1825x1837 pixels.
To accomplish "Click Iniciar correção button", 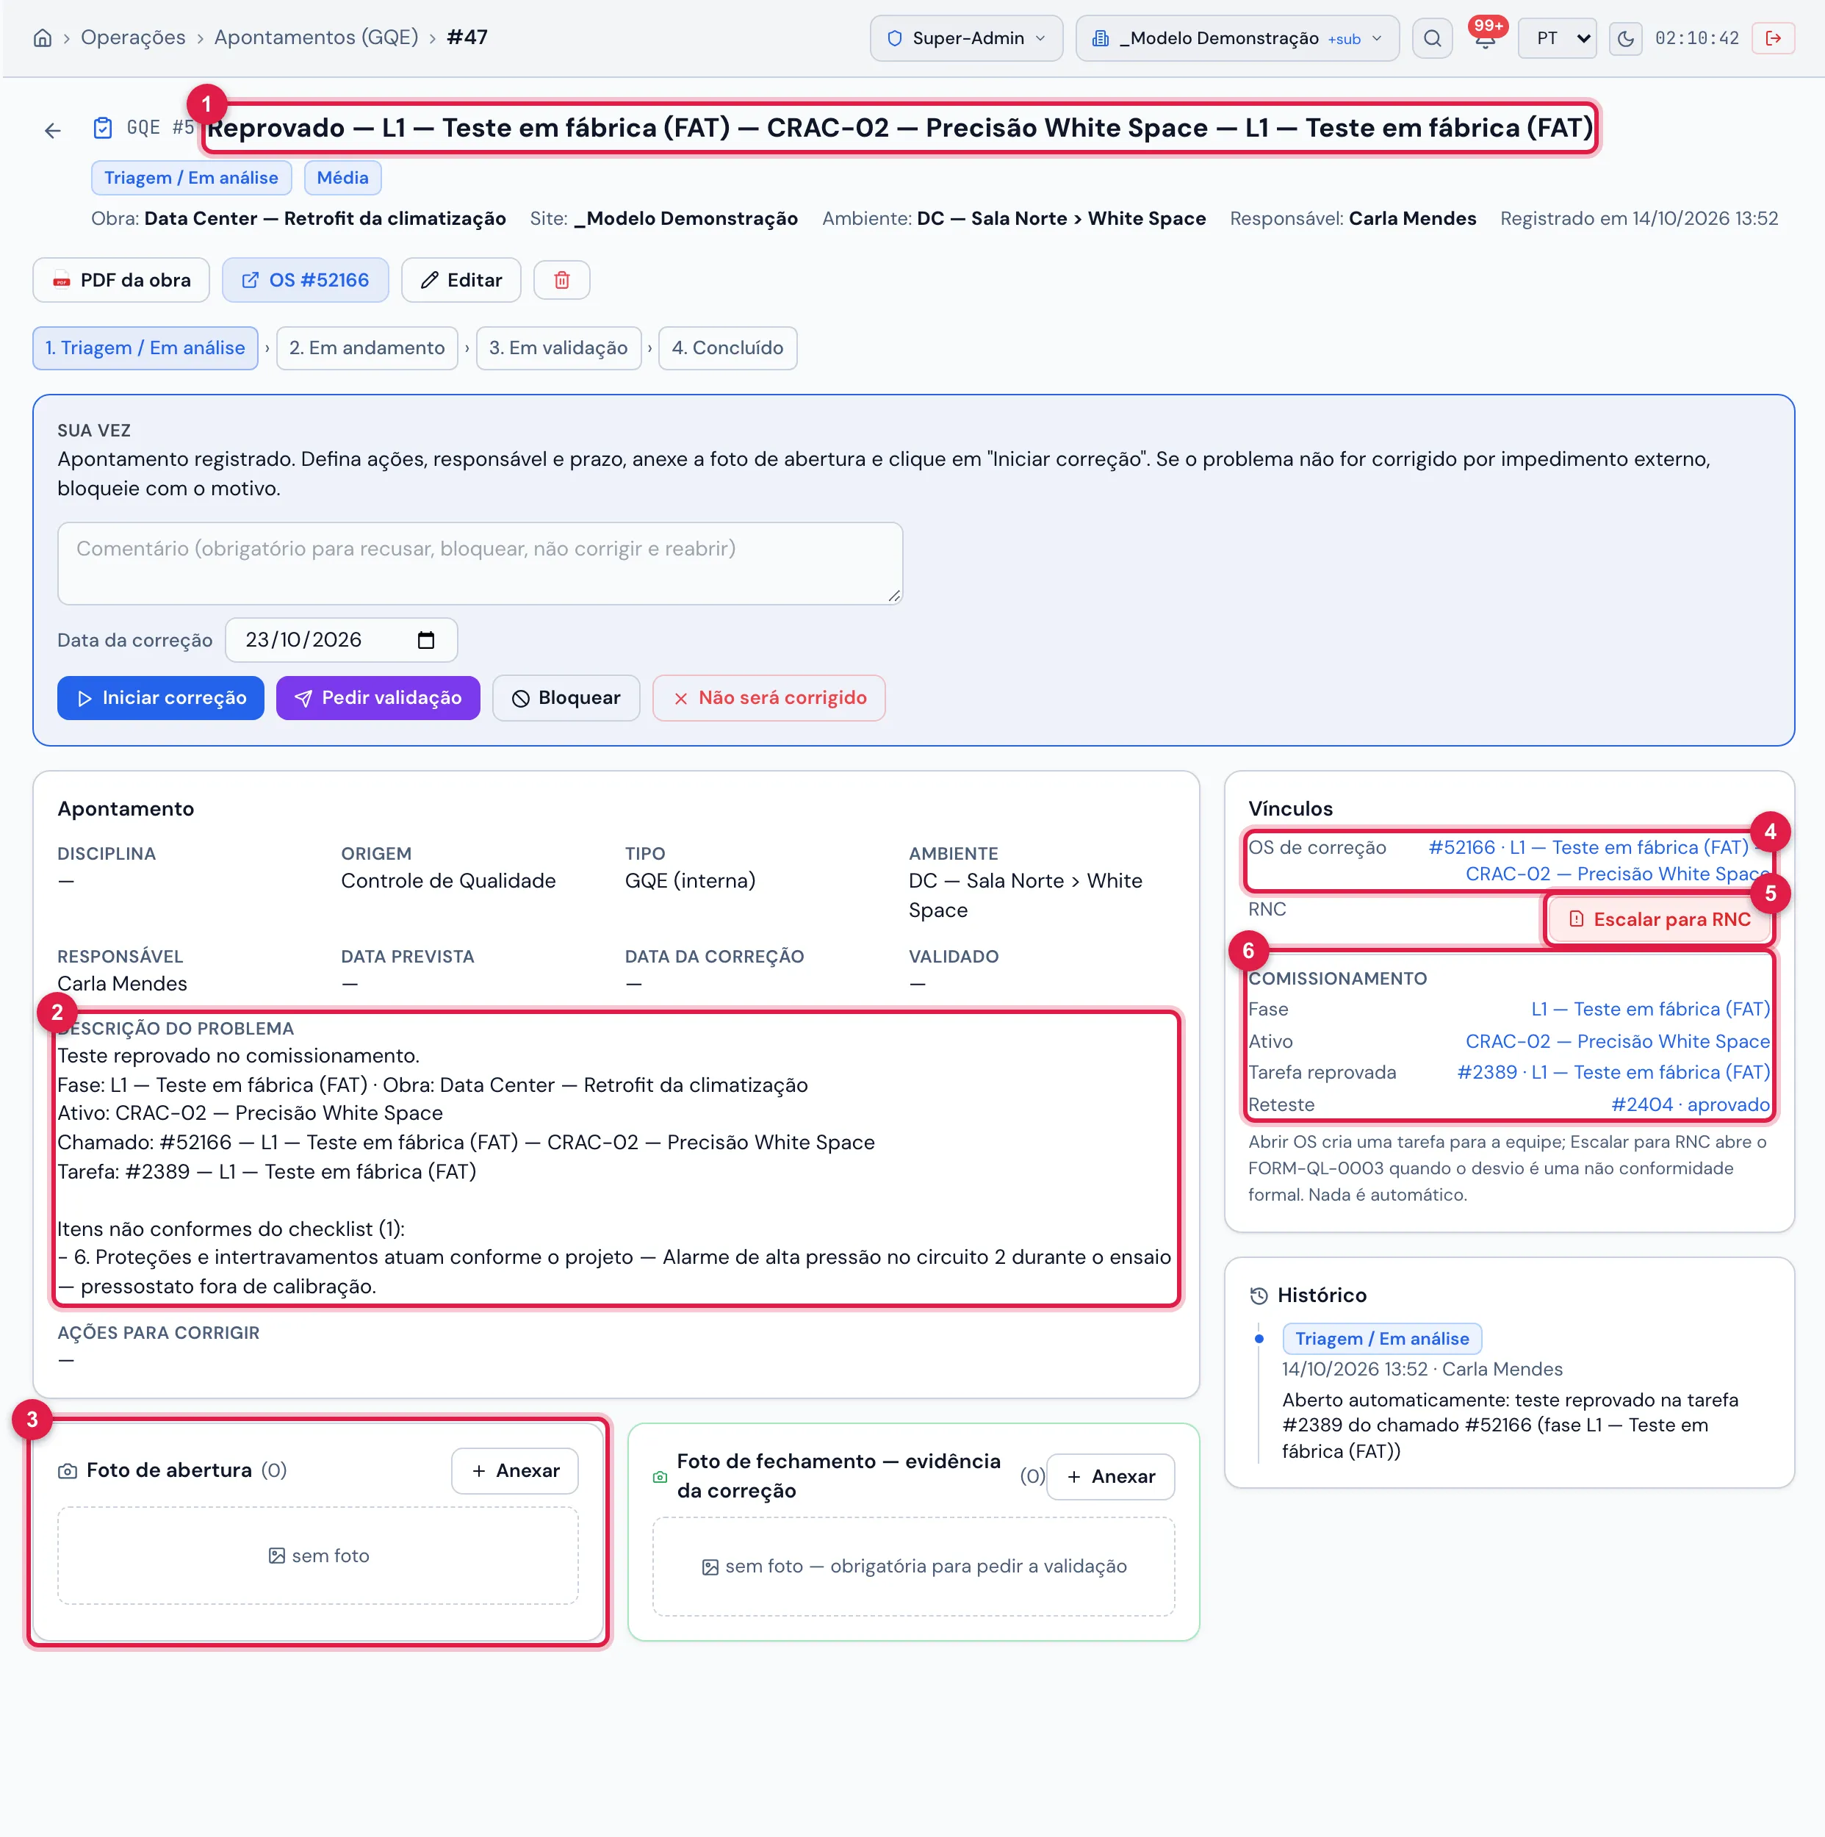I will (161, 698).
